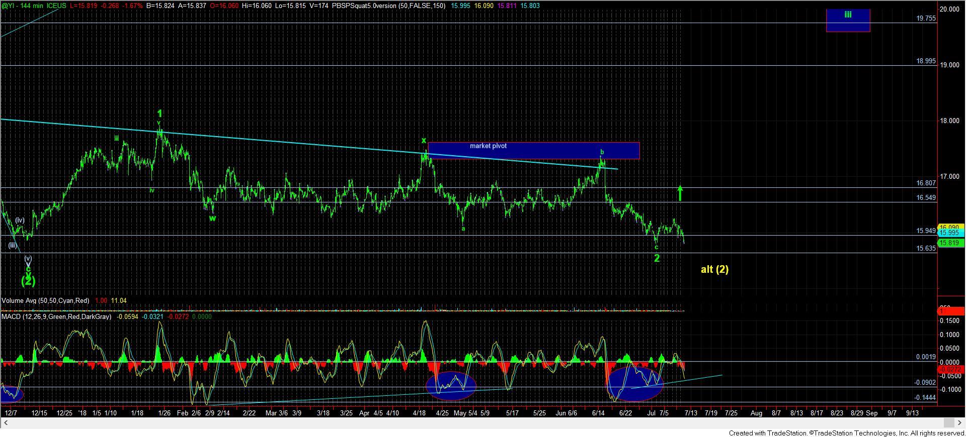This screenshot has height=437, width=966.
Task: Click the green wave w label
Action: tap(213, 218)
